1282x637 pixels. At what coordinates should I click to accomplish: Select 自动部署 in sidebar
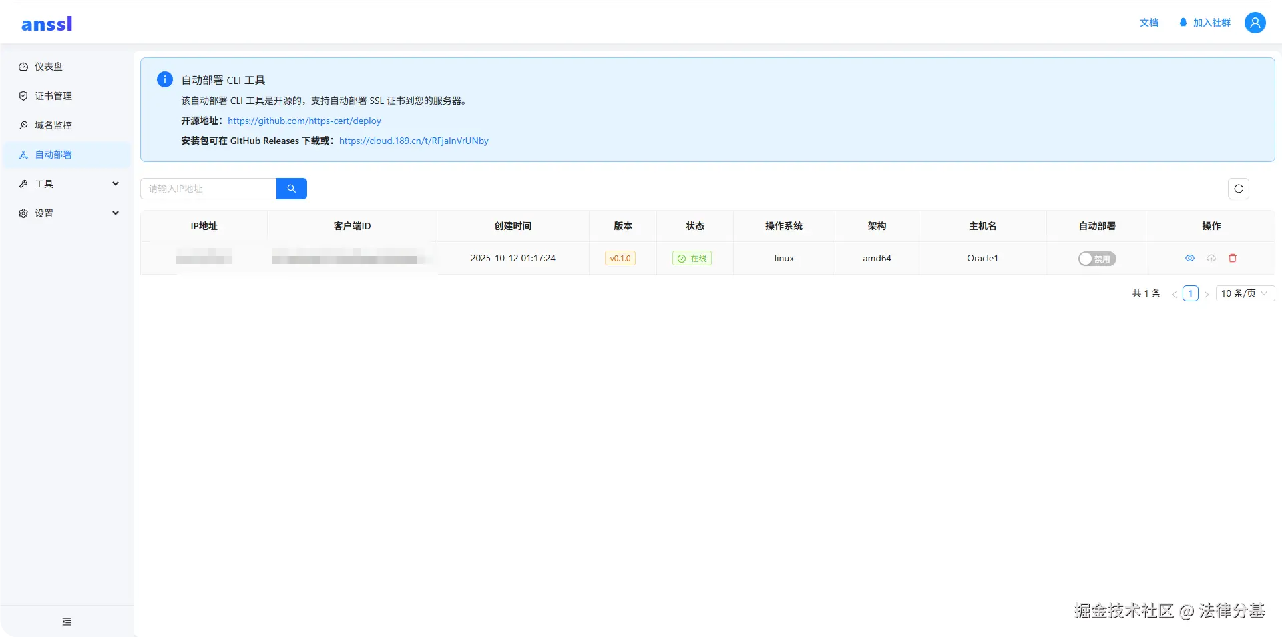pyautogui.click(x=67, y=155)
